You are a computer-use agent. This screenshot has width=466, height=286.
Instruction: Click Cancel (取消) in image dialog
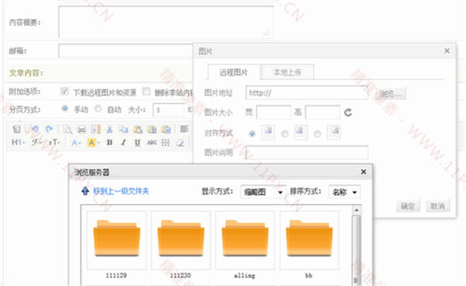click(438, 206)
